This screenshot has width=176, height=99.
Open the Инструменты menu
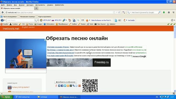click(x=40, y=5)
